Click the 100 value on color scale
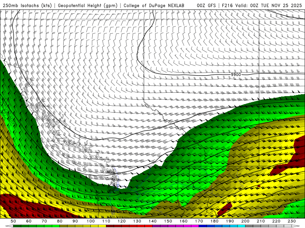The image size is (305, 228). coord(91,221)
